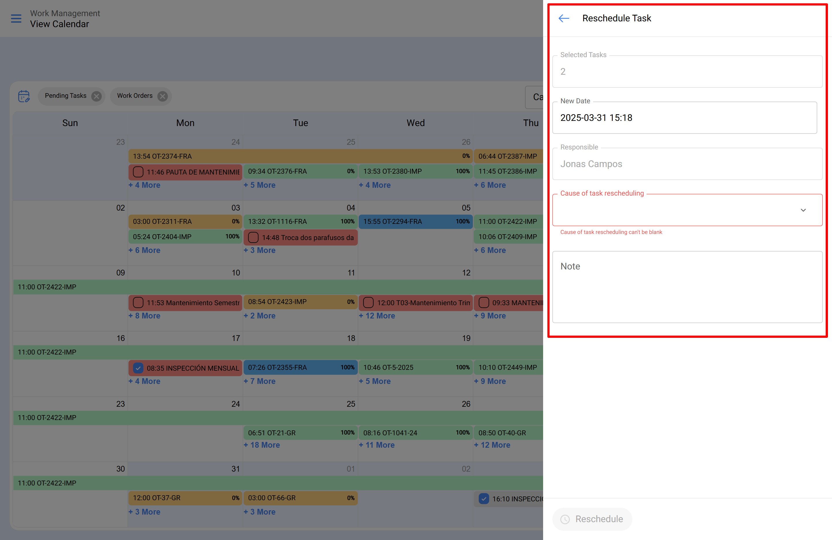Click the calendar edit icon near filters
832x540 pixels.
24,96
